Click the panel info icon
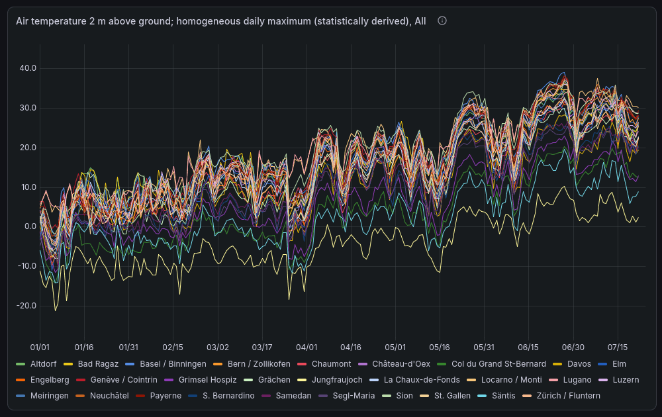The image size is (662, 417). pyautogui.click(x=442, y=21)
